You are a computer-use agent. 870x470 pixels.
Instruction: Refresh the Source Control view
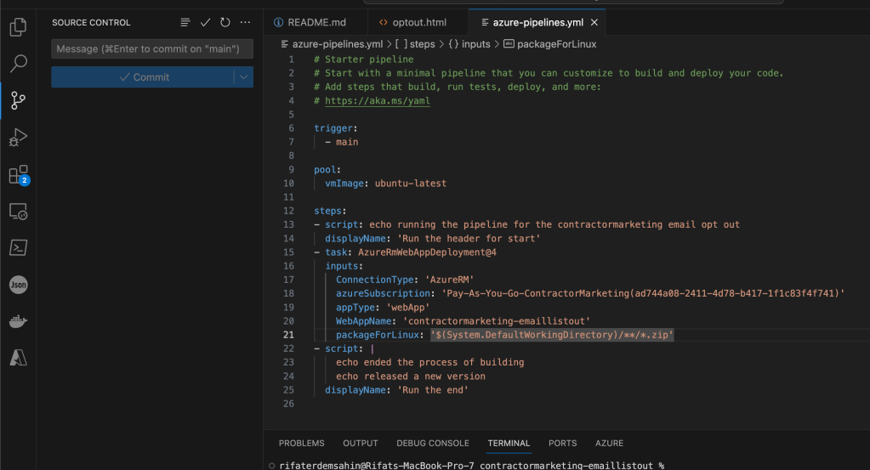point(225,22)
